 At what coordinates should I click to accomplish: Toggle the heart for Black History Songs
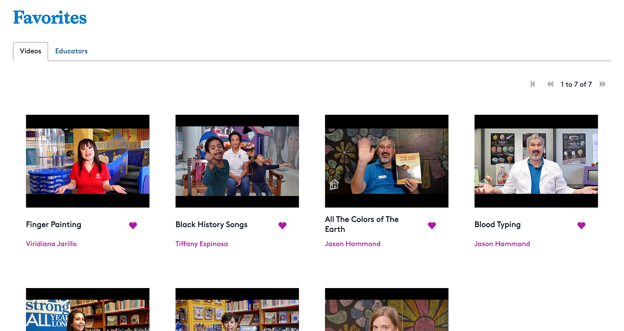(283, 225)
